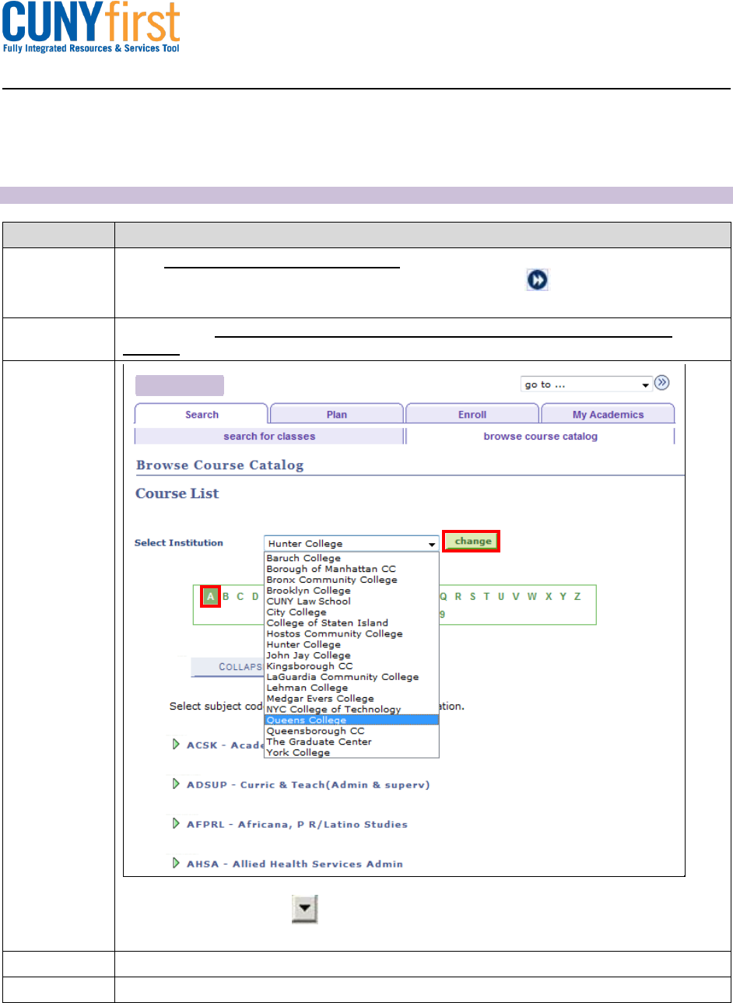Select letter B in the alphabet filter
This screenshot has height=1003, width=733.
226,597
